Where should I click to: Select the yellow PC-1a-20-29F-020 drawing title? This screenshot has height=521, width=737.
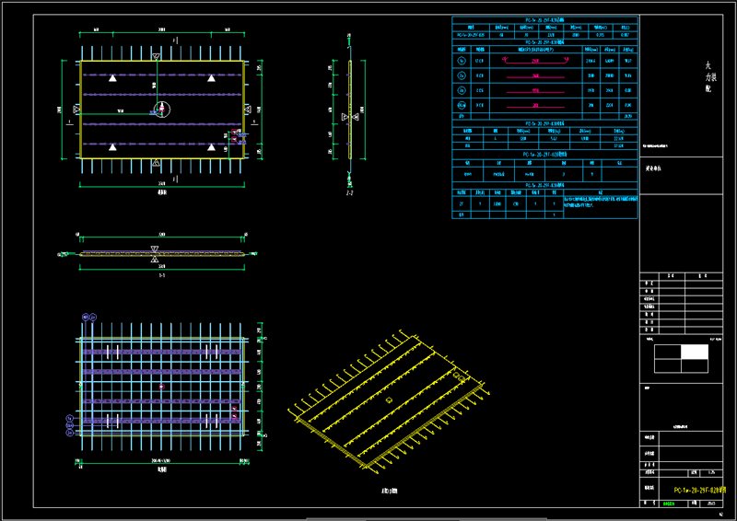point(699,490)
